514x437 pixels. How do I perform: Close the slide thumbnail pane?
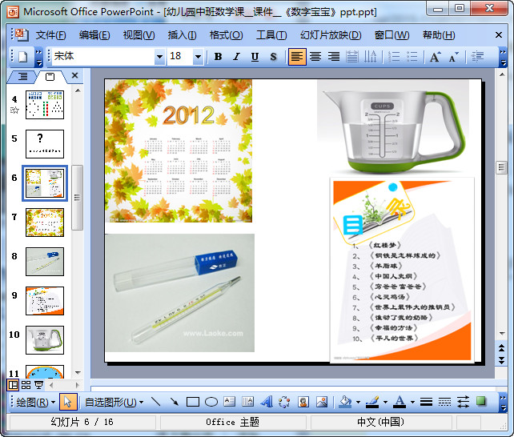pyautogui.click(x=75, y=76)
